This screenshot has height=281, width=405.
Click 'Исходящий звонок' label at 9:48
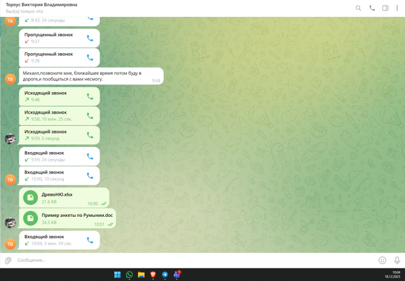(46, 93)
